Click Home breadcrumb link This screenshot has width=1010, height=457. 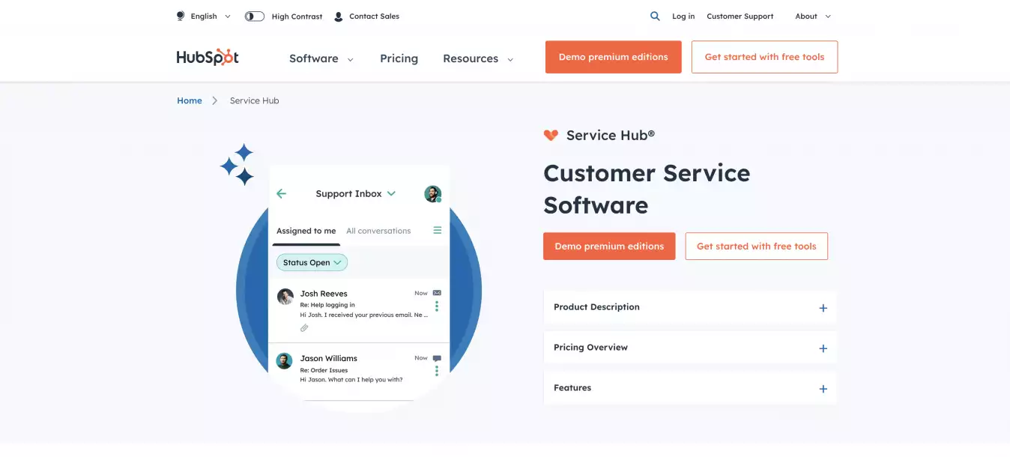(190, 100)
